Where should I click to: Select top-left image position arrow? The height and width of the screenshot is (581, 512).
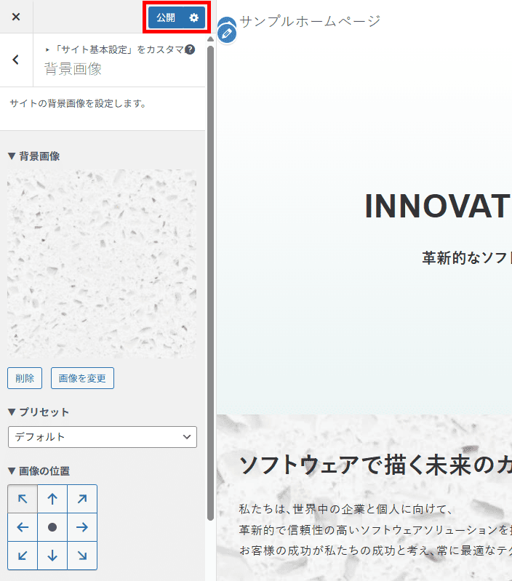point(23,499)
